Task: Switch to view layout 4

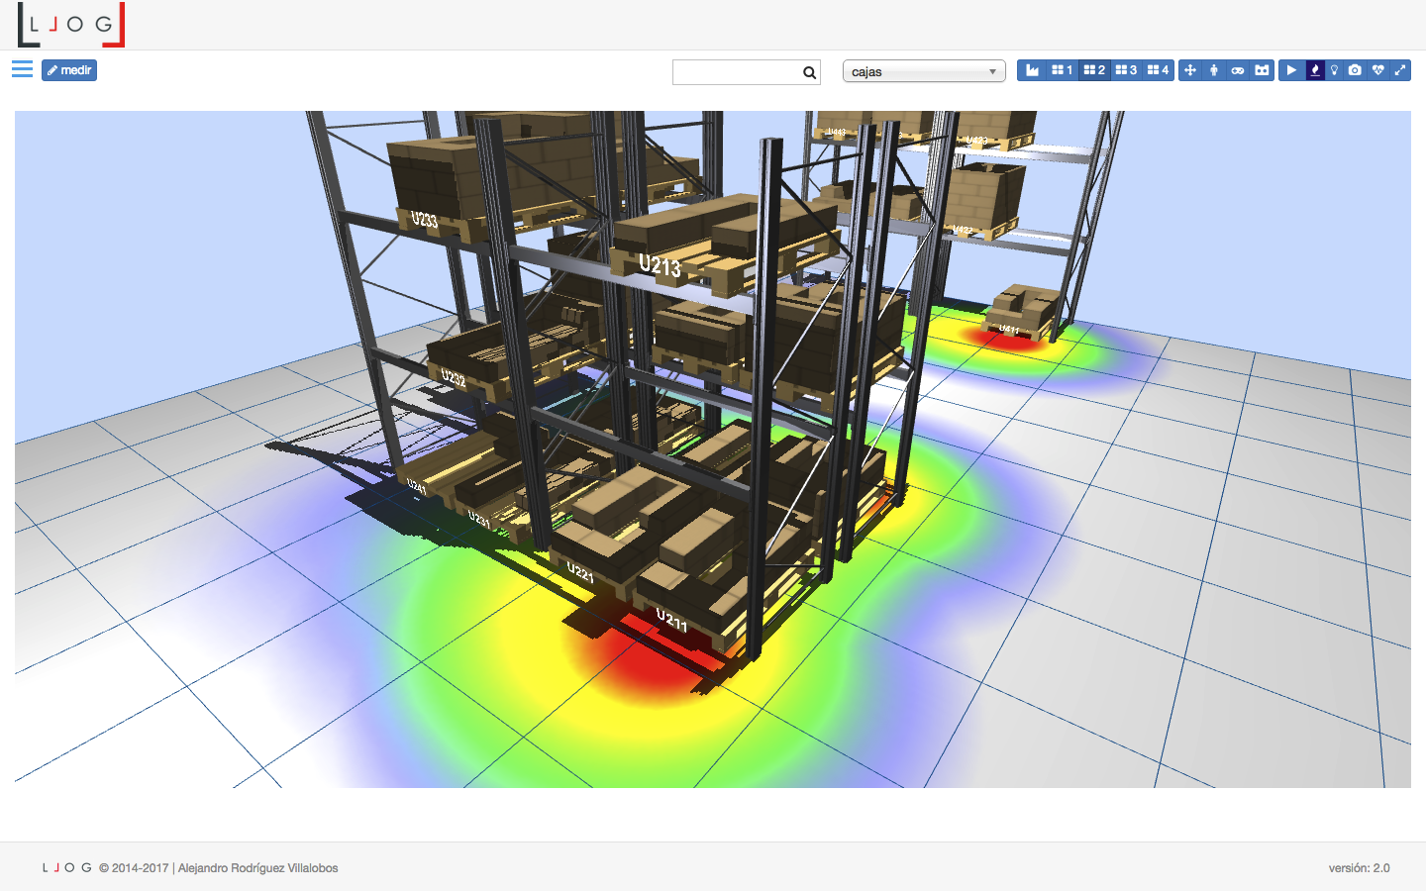Action: pyautogui.click(x=1158, y=70)
